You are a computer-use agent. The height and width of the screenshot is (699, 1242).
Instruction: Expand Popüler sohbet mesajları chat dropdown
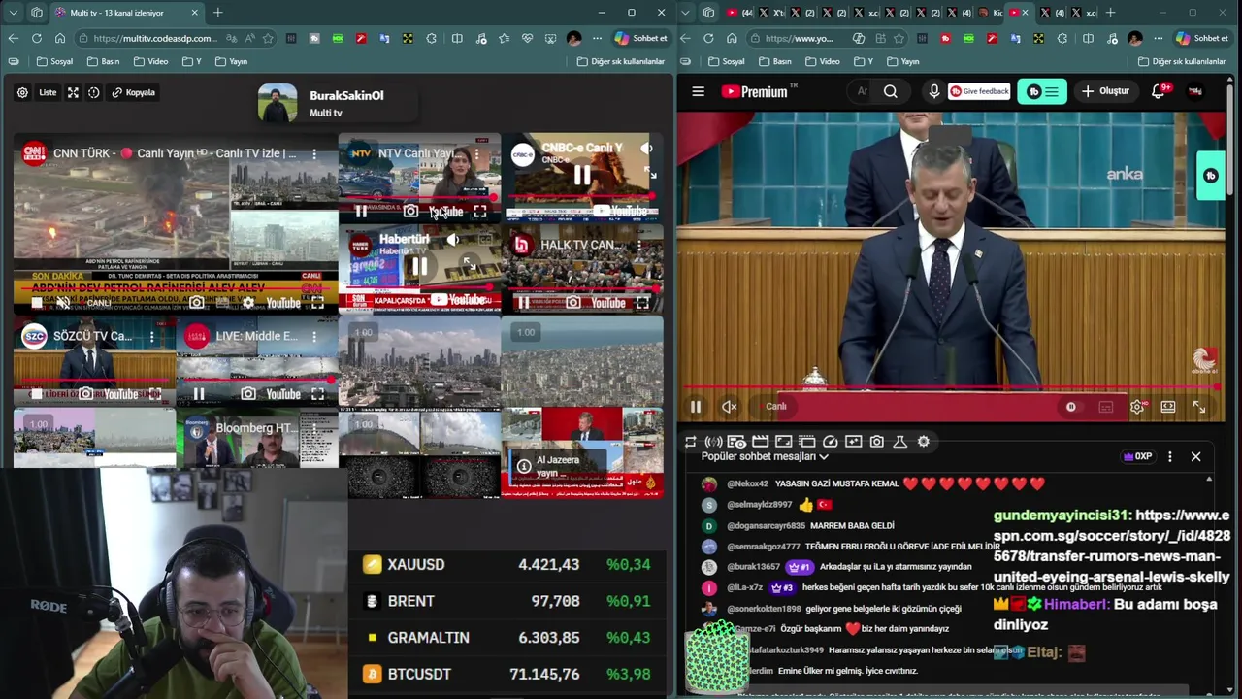(766, 456)
